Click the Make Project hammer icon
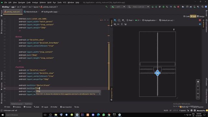This screenshot has width=208, height=117. (x=106, y=7)
